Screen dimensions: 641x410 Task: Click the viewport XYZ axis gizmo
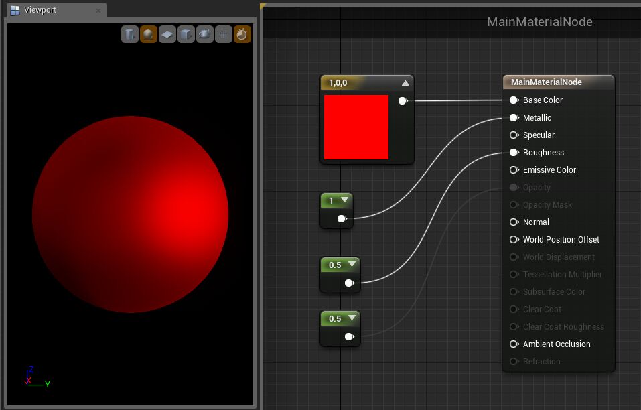coord(33,379)
